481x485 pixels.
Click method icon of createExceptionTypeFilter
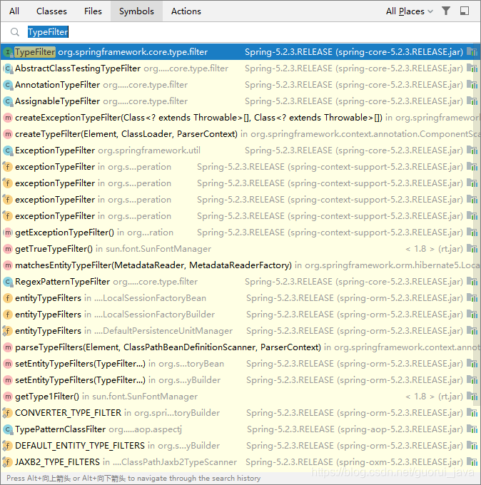click(x=8, y=118)
